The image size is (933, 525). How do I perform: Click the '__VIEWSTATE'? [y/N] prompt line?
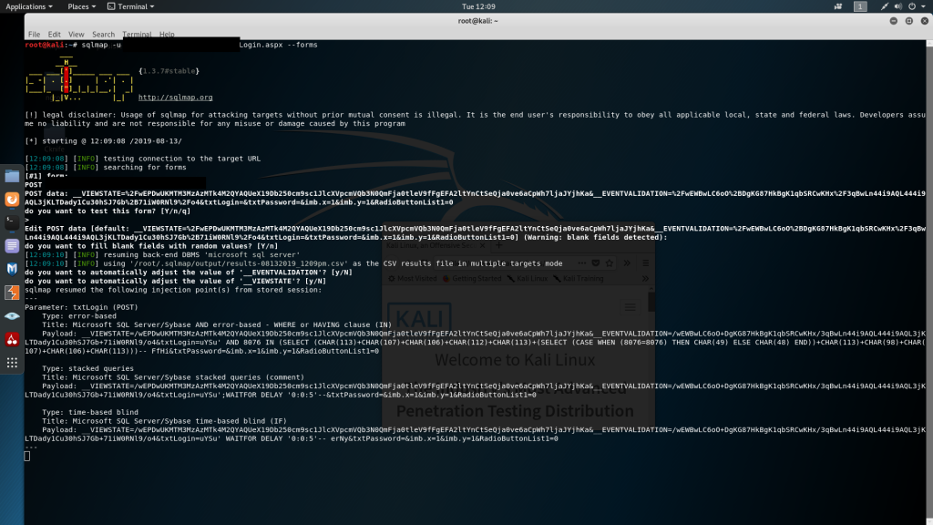click(x=176, y=281)
